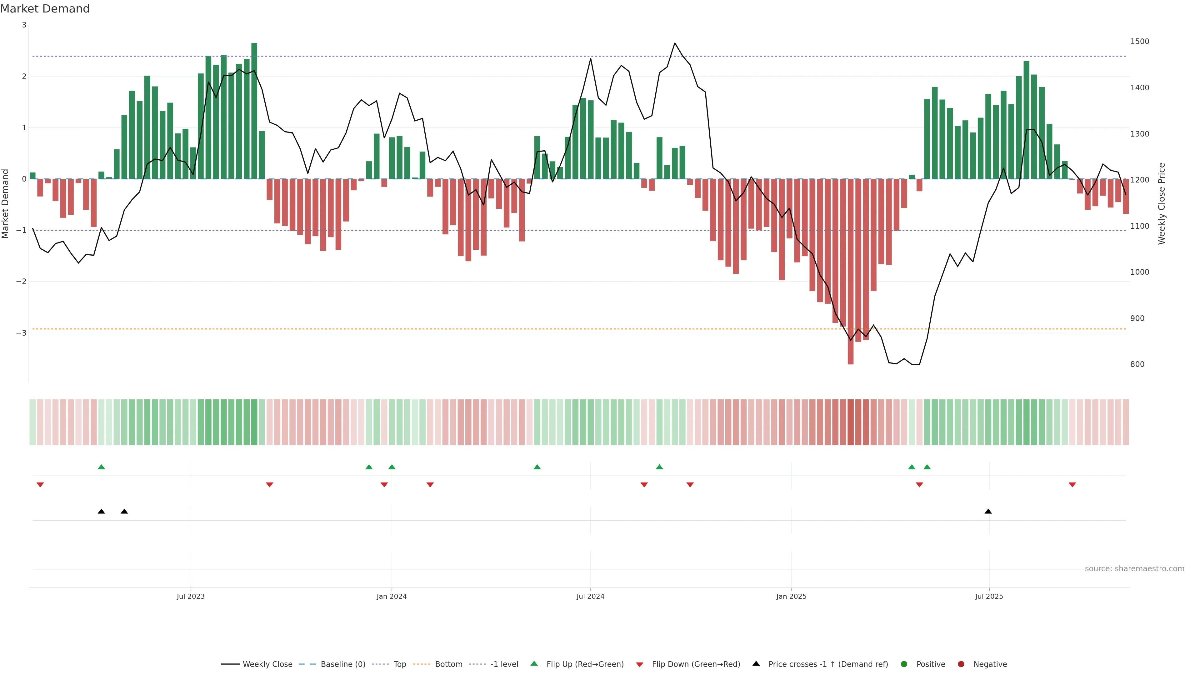The width and height of the screenshot is (1200, 675).
Task: Click the dark red Negative legend dot
Action: (x=961, y=664)
